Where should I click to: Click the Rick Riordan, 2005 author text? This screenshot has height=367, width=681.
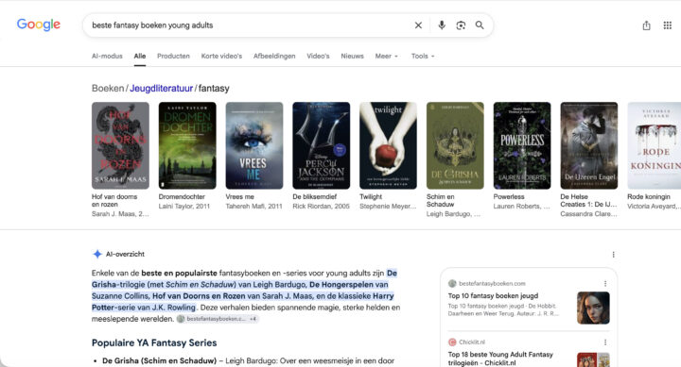point(321,207)
